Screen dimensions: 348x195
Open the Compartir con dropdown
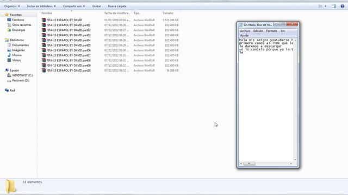74,6
